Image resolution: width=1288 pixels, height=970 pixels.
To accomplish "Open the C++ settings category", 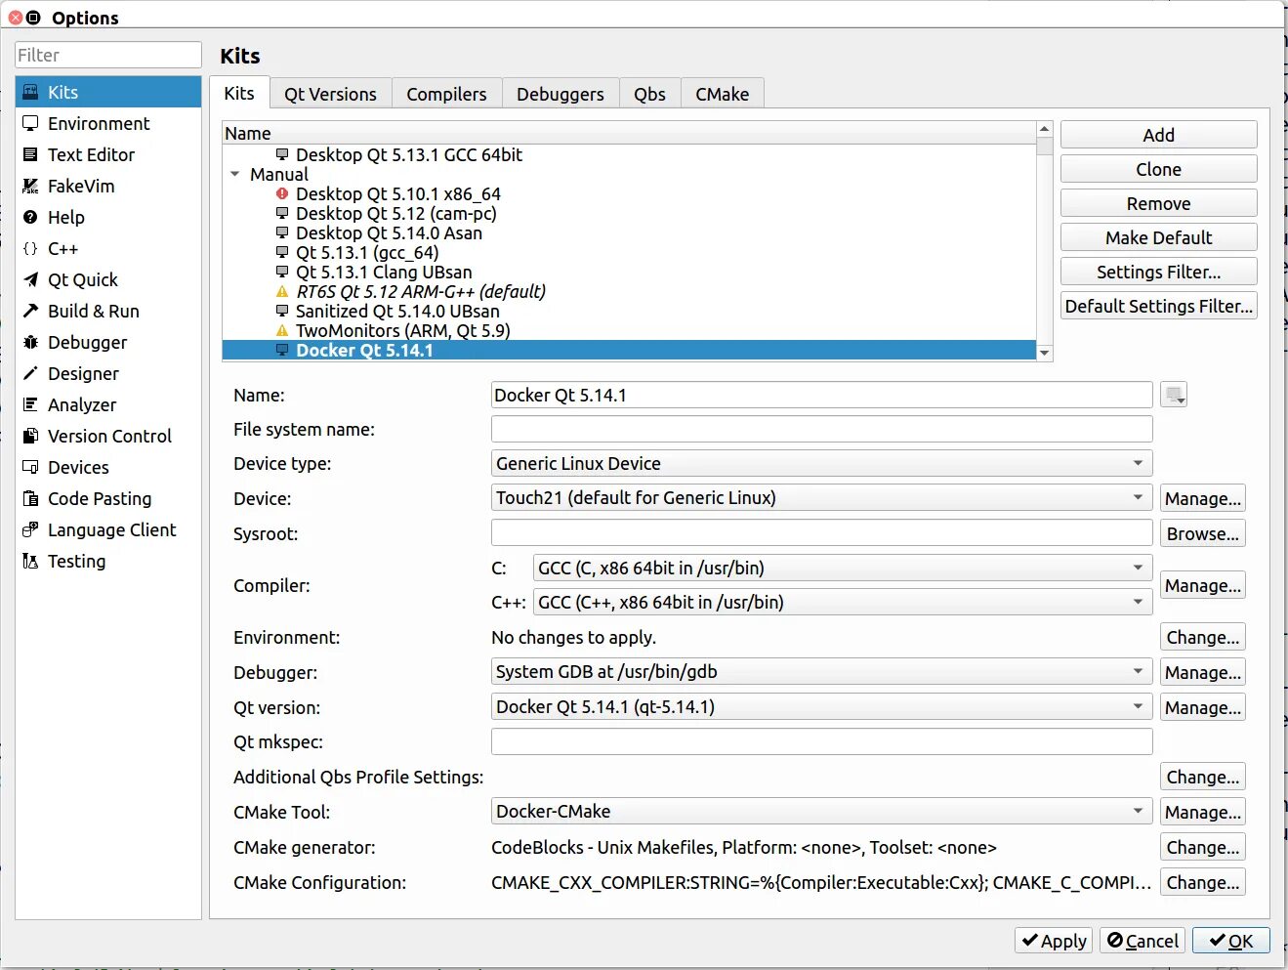I will (x=108, y=248).
